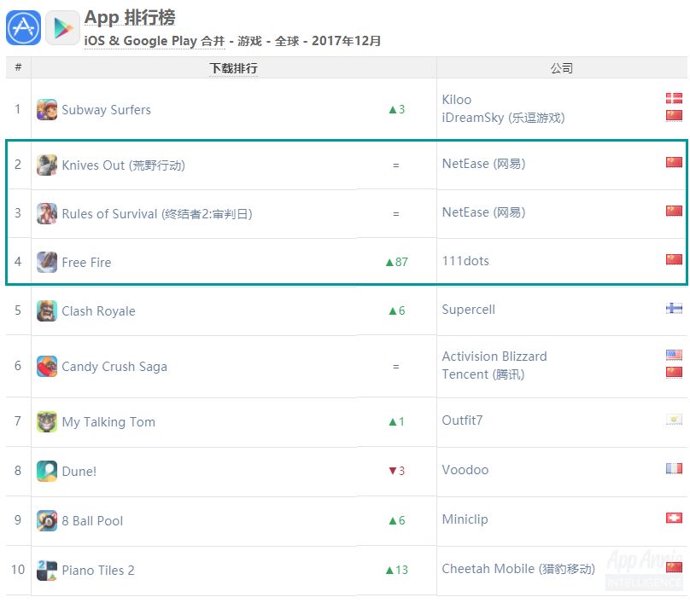
Task: Open the Clash Royale app icon
Action: (47, 311)
